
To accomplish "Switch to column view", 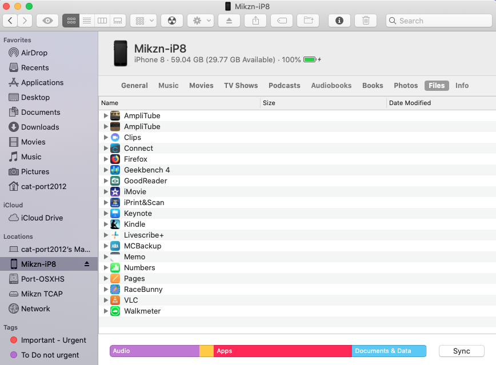I will (102, 21).
